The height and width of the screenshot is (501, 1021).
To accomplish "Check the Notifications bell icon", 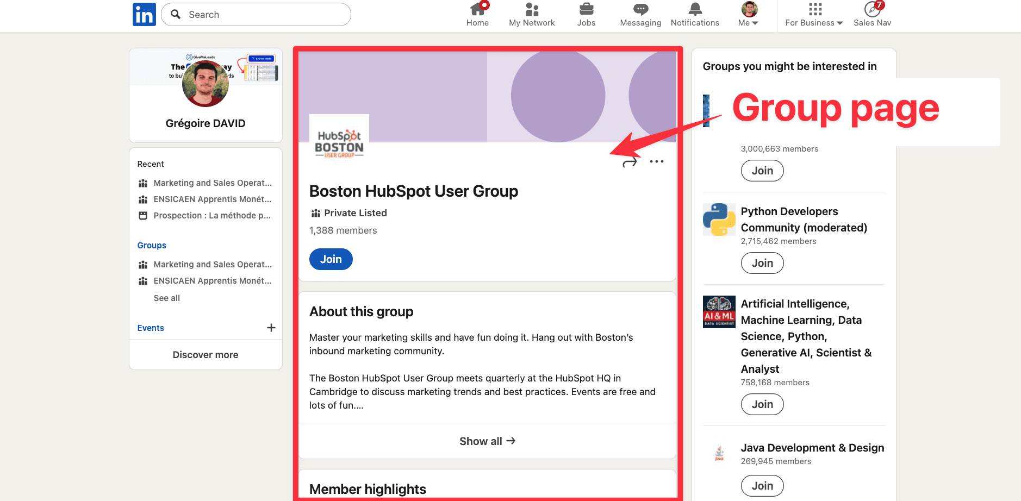I will coord(694,9).
